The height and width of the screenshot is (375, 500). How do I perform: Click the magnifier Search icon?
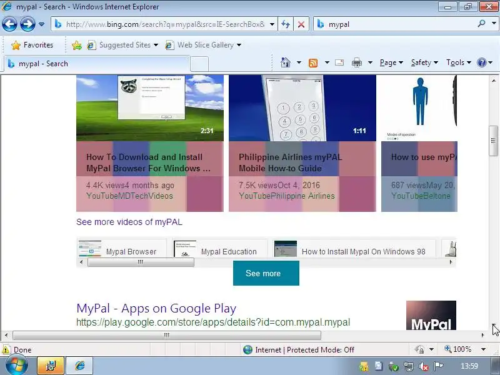[481, 24]
